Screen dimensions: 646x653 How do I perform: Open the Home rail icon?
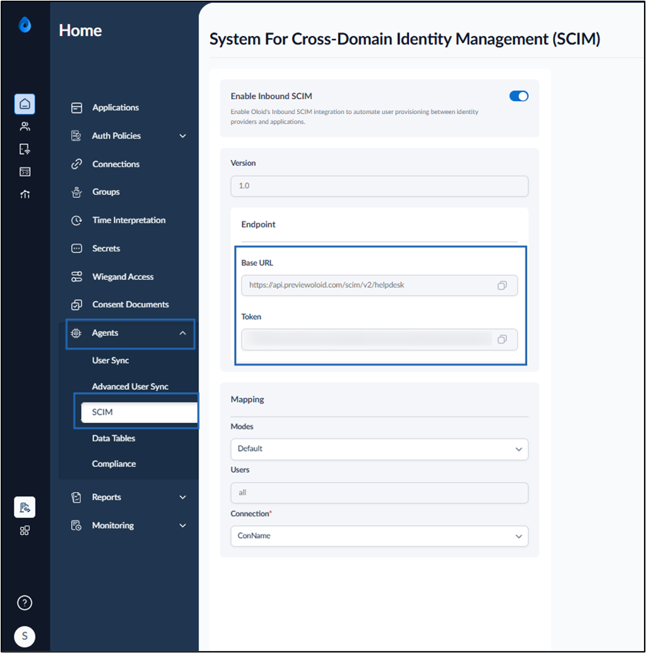[25, 104]
